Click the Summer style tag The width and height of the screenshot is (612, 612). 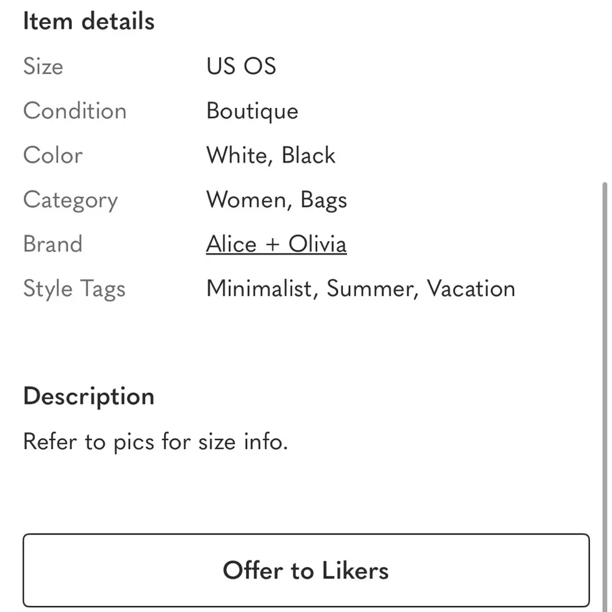(371, 289)
